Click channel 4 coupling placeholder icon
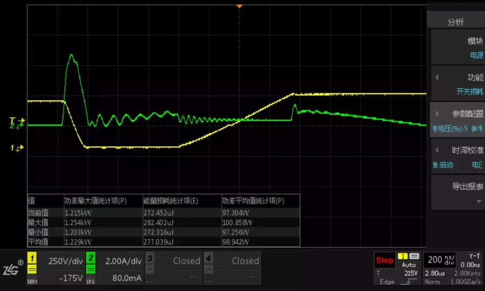485x291 pixels. (x=208, y=269)
